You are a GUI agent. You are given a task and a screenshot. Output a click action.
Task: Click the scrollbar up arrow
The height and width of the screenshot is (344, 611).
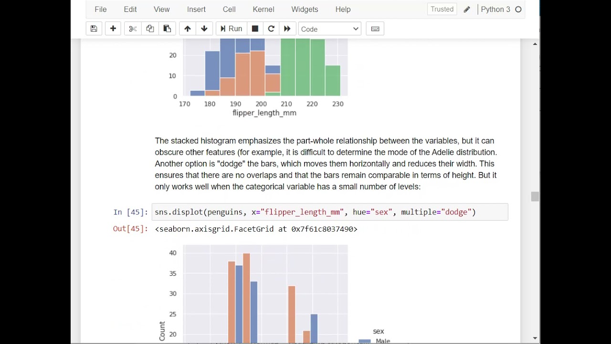[x=535, y=44]
